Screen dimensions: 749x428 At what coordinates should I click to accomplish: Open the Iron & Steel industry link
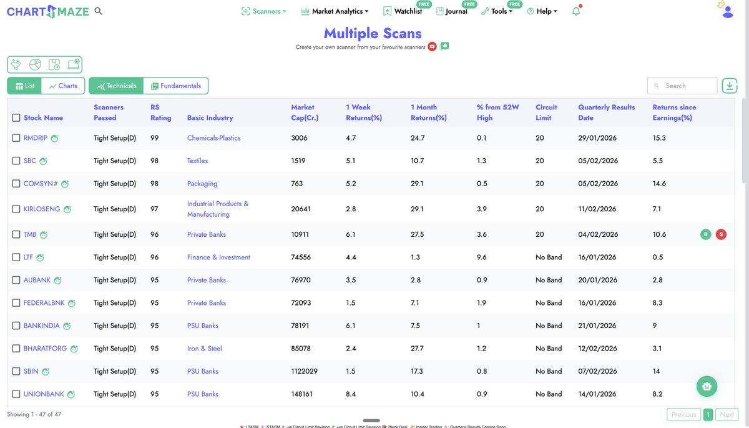[x=205, y=349]
